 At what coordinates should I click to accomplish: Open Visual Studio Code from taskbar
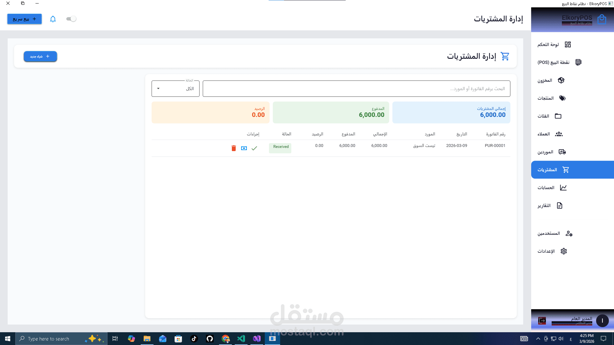241,339
